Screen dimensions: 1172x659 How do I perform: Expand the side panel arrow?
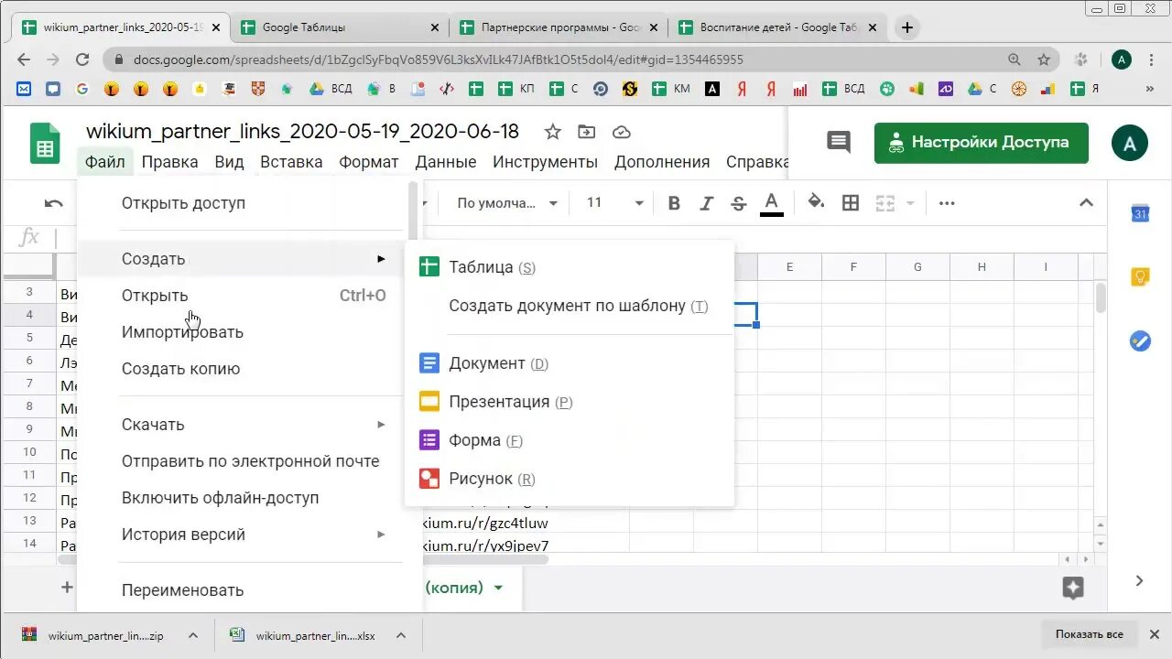[1140, 580]
